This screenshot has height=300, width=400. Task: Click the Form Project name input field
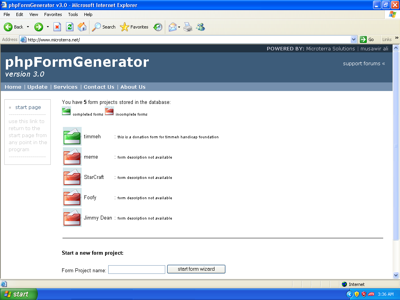click(x=137, y=270)
